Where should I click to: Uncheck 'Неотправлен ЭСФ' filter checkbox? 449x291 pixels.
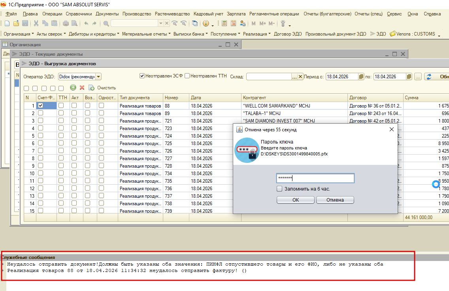click(x=142, y=76)
